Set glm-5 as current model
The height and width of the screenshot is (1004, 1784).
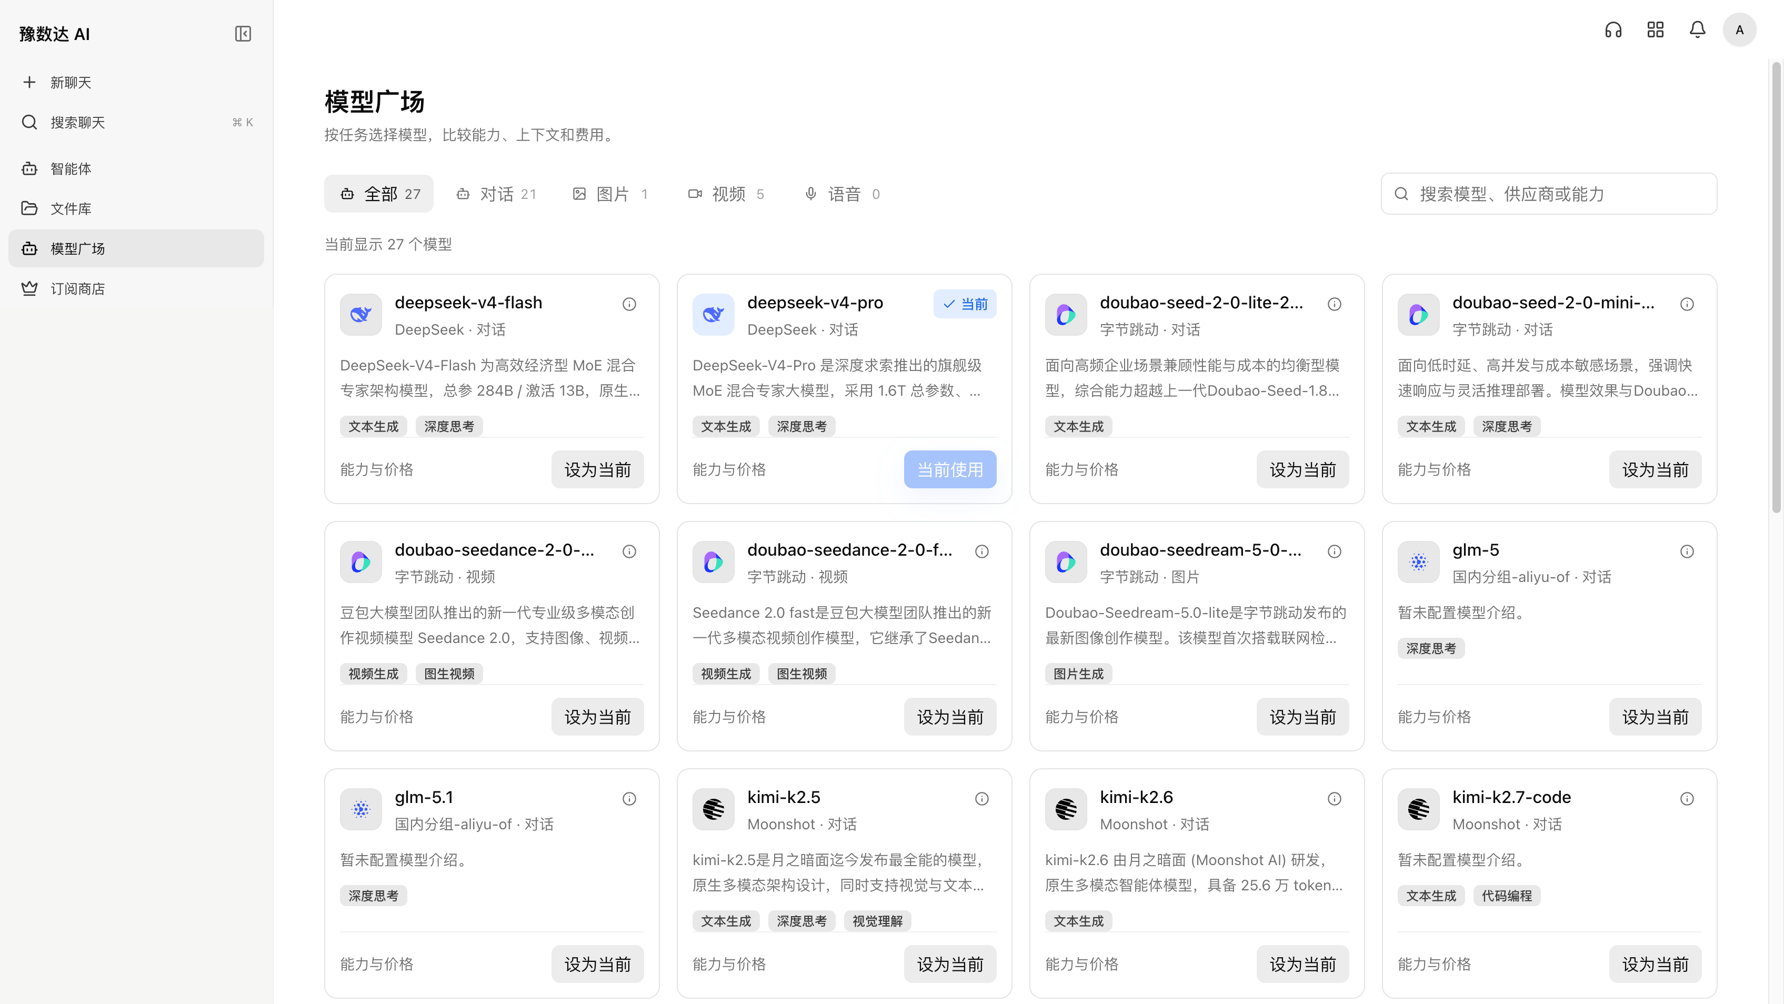click(x=1655, y=717)
